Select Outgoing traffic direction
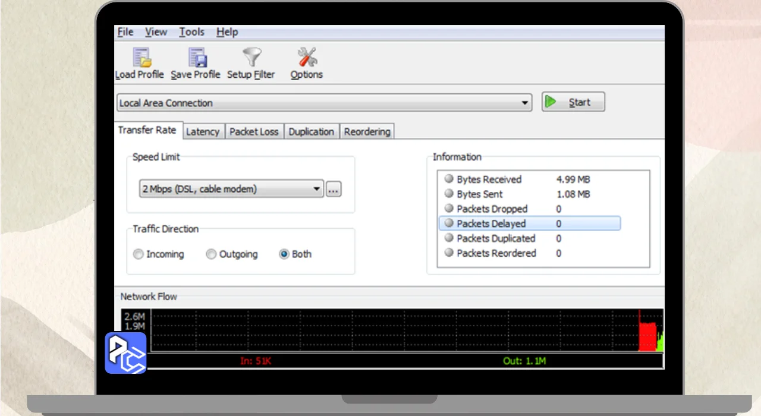Image resolution: width=761 pixels, height=416 pixels. (x=211, y=254)
